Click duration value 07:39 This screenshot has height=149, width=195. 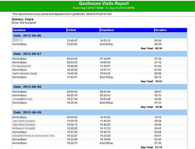tap(158, 143)
